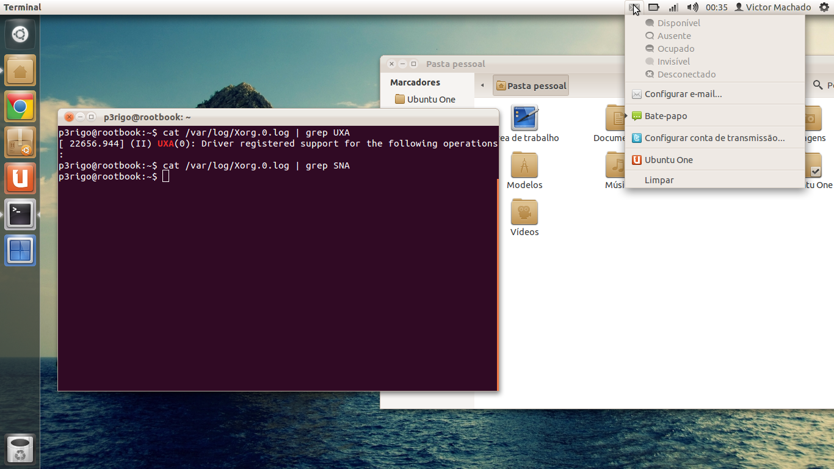This screenshot has width=834, height=469.
Task: Click the battery indicator in top panel
Action: (653, 7)
